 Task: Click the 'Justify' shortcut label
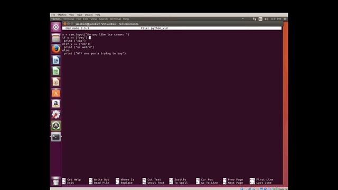tap(180, 179)
